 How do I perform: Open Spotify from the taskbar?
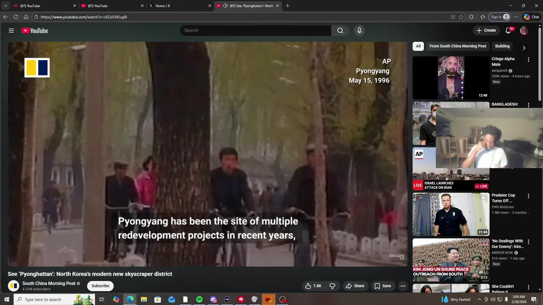pyautogui.click(x=199, y=299)
